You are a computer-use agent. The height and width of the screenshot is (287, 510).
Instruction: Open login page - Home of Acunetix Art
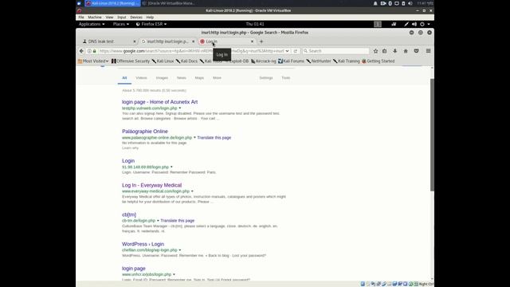click(159, 102)
